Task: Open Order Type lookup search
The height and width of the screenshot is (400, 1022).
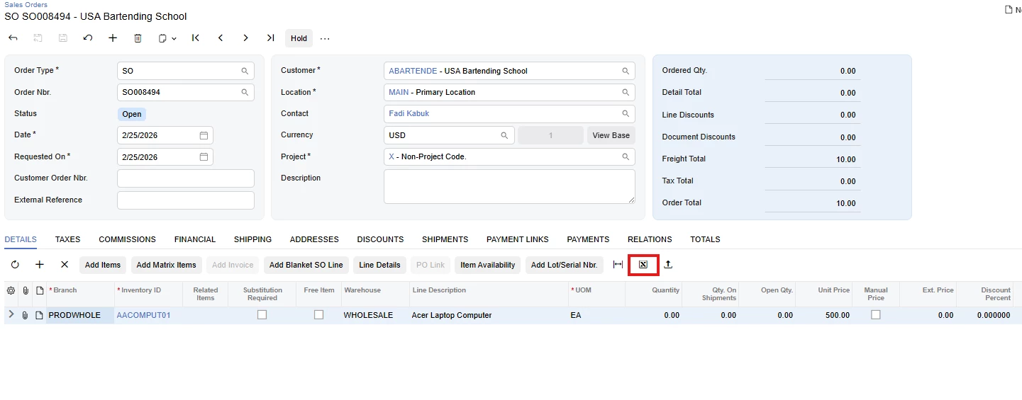Action: (x=245, y=71)
